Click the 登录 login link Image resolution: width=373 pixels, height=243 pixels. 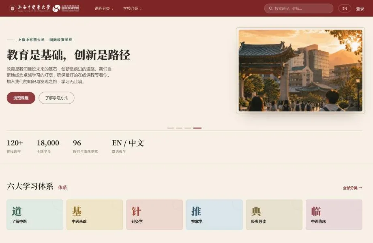(360, 9)
